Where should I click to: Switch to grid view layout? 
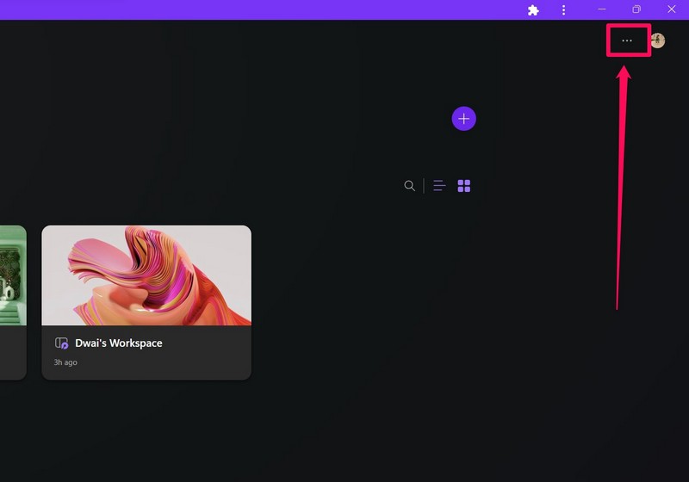click(x=464, y=186)
